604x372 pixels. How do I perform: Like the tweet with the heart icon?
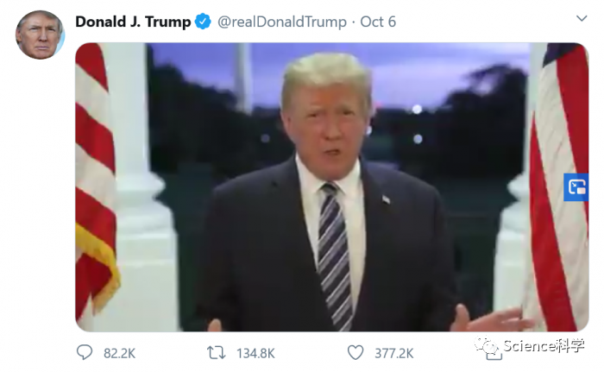coord(355,352)
